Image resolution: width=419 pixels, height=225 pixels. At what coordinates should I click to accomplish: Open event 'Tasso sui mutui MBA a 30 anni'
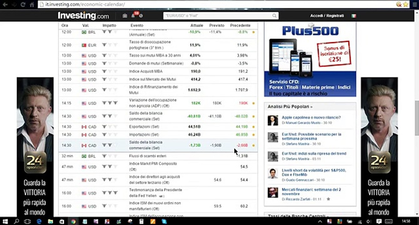[155, 56]
